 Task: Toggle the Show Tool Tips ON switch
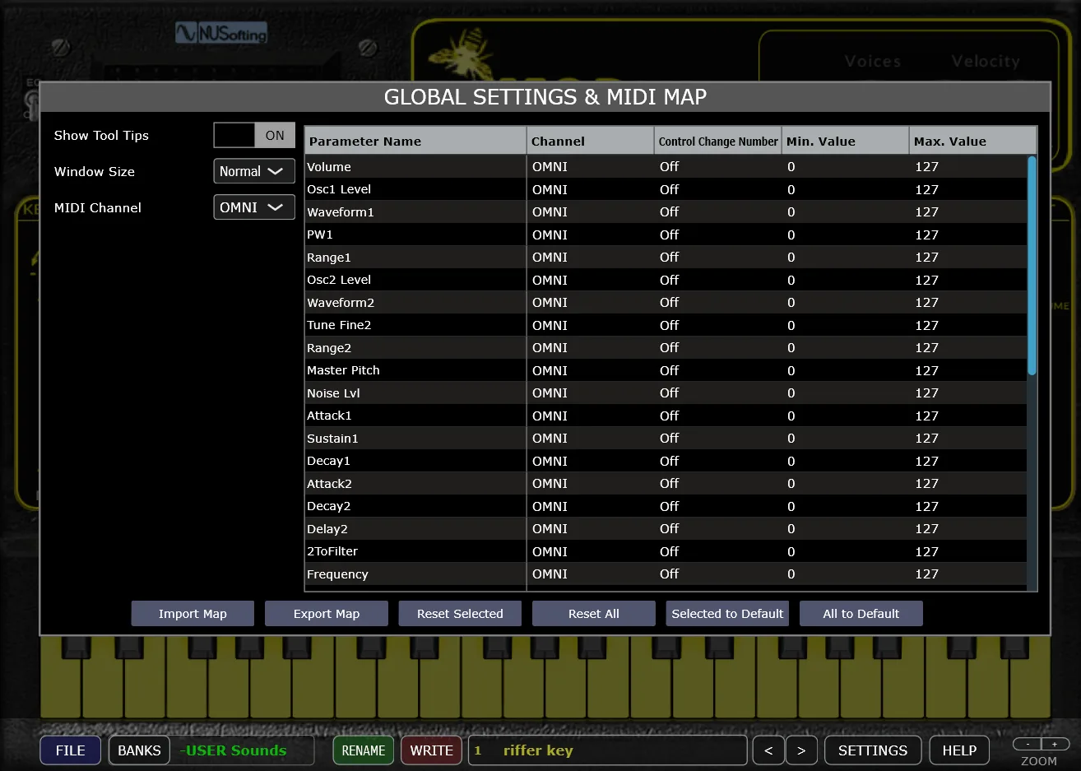[x=254, y=135]
